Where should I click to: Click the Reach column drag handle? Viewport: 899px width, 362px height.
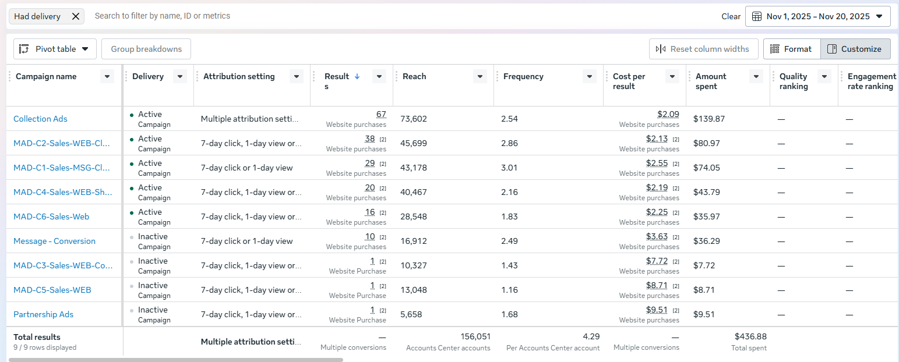pos(396,76)
